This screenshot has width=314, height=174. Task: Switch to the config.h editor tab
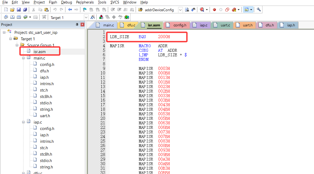pyautogui.click(x=176, y=25)
